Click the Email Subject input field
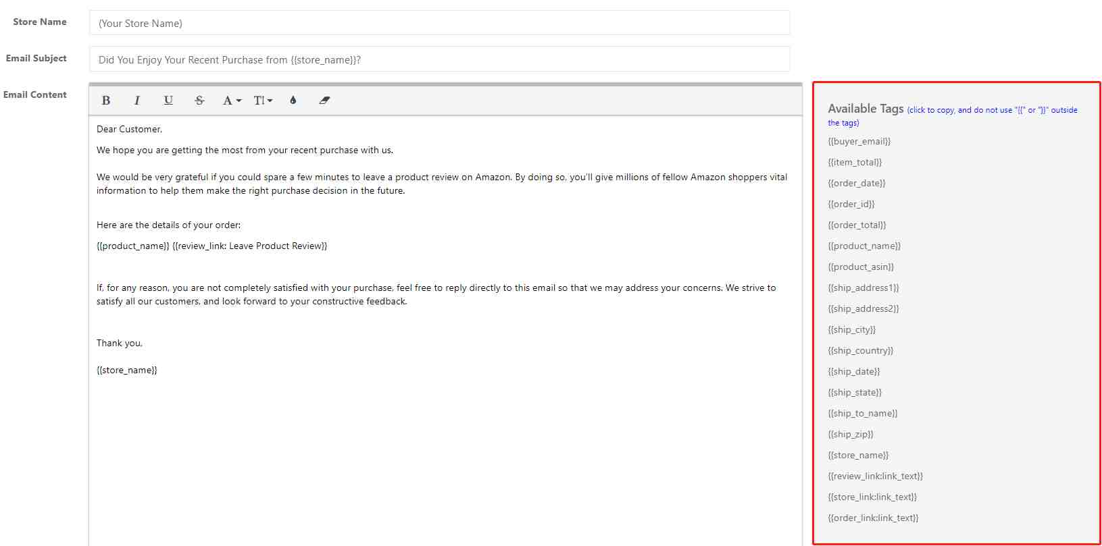 point(439,59)
